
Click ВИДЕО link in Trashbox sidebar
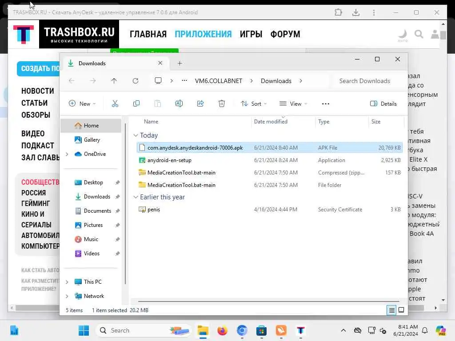(33, 134)
